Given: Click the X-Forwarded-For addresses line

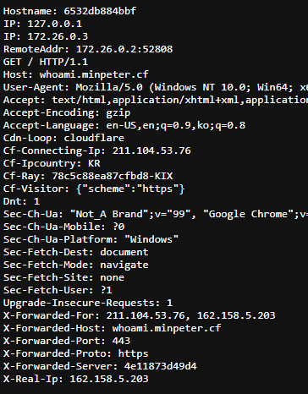Looking at the screenshot, I should point(139,315).
